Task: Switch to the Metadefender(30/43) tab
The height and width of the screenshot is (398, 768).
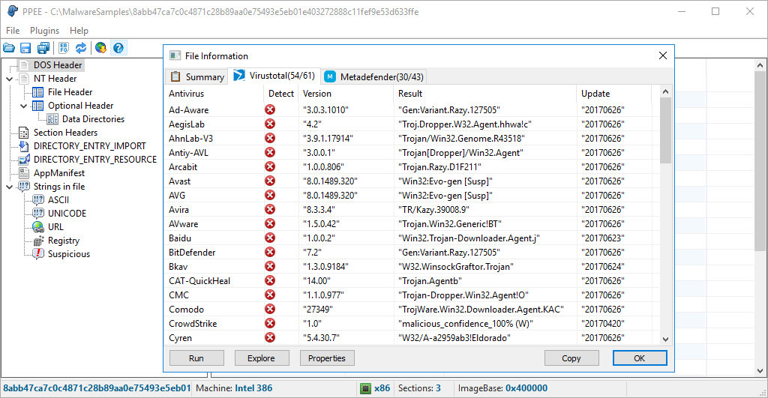Action: tap(373, 77)
